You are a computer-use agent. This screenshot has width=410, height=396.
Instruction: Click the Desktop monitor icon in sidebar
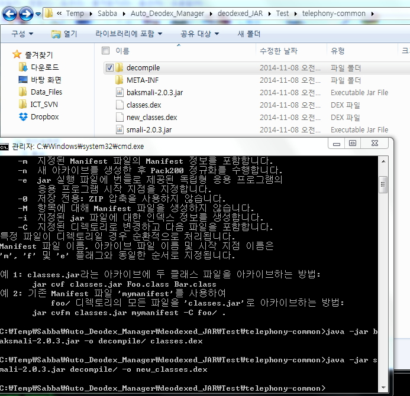tap(23, 79)
